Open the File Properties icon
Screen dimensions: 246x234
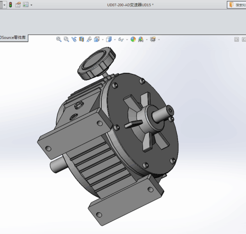pos(18,5)
